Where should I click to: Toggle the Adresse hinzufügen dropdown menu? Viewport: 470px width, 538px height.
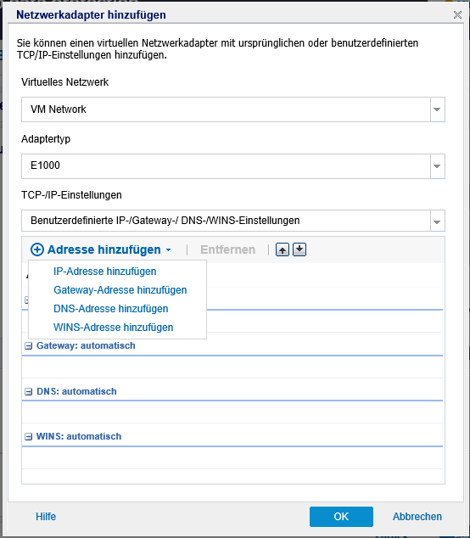click(x=101, y=249)
